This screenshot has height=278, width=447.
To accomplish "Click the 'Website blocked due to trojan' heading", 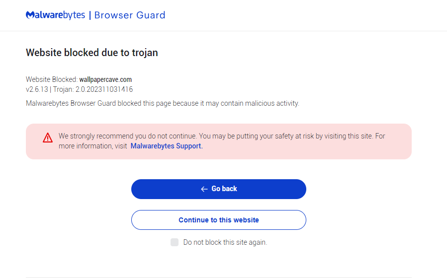I will (92, 53).
